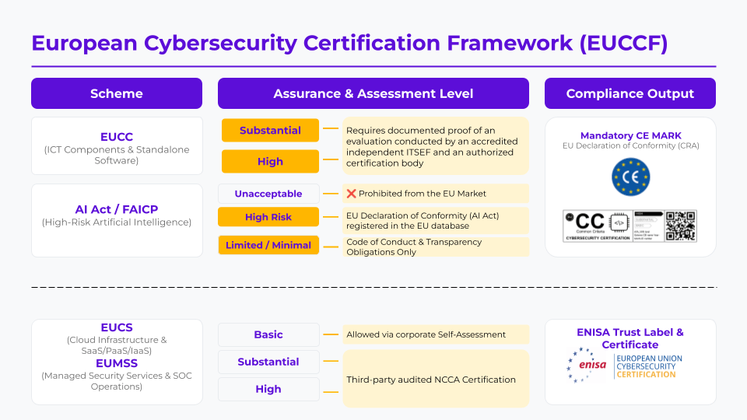Click the AI Act / FAICP card

tap(117, 220)
